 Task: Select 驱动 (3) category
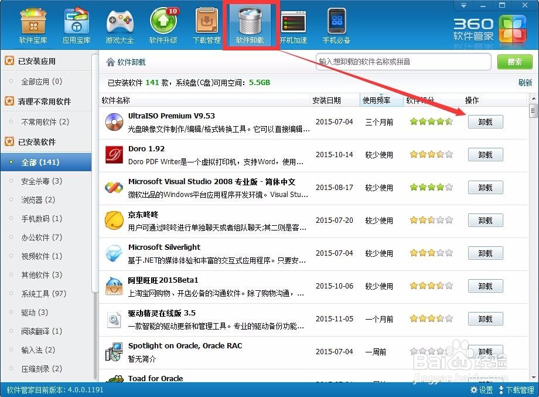click(x=35, y=313)
